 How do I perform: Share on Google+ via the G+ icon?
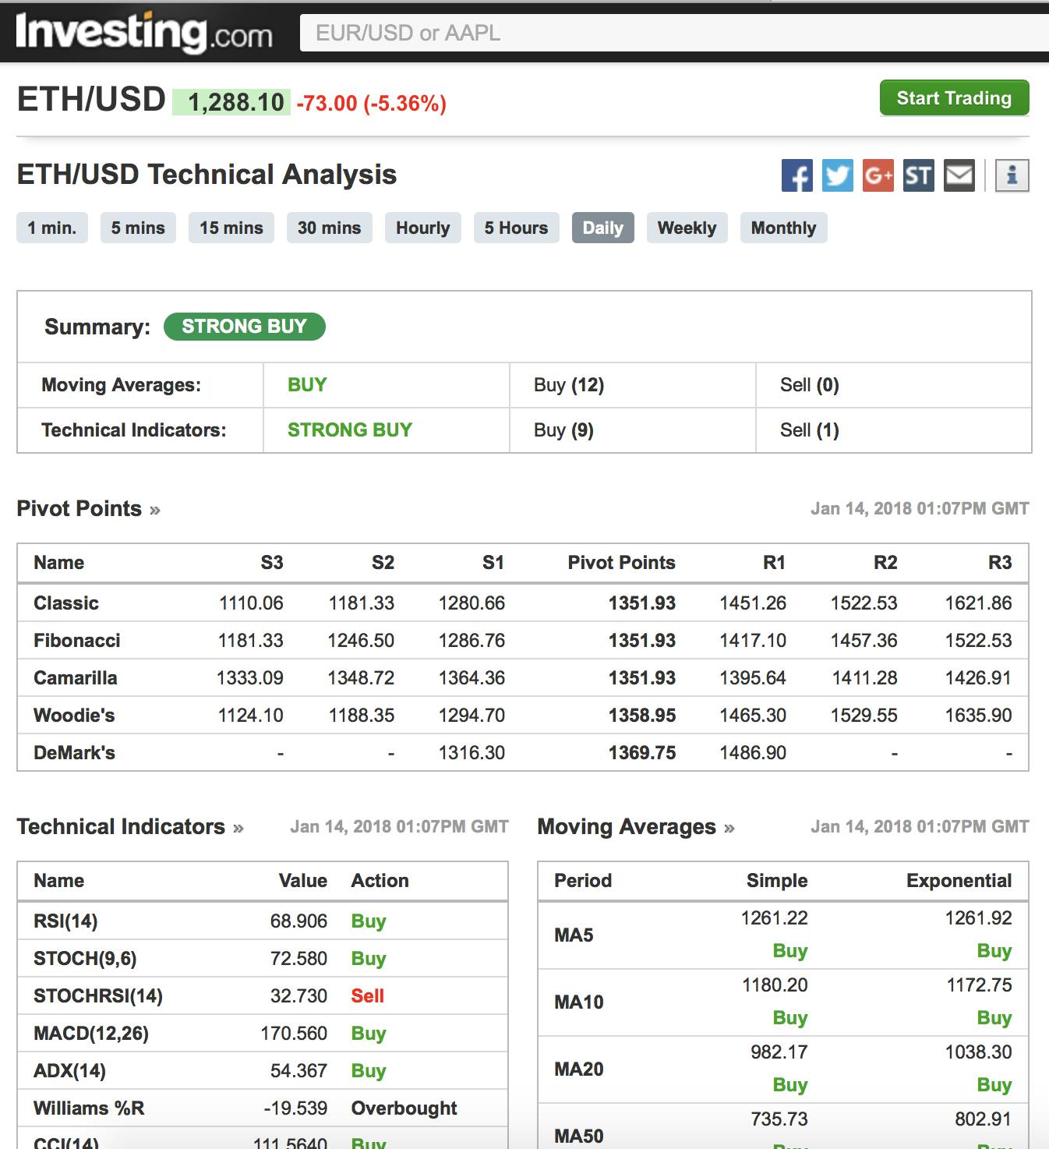pyautogui.click(x=878, y=175)
